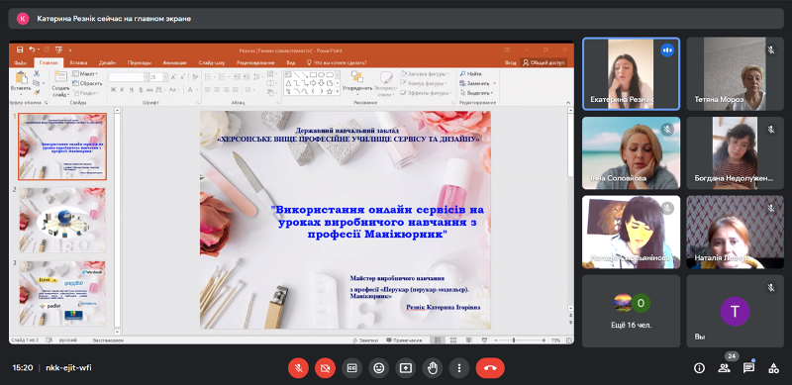Select slide 3 thumbnail
Screen dimensions: 792x385
click(x=62, y=294)
